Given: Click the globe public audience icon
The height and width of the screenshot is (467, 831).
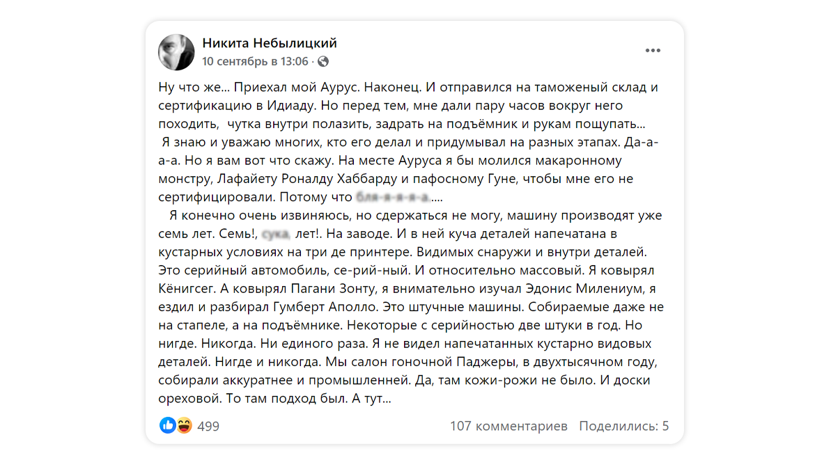Looking at the screenshot, I should click(323, 61).
